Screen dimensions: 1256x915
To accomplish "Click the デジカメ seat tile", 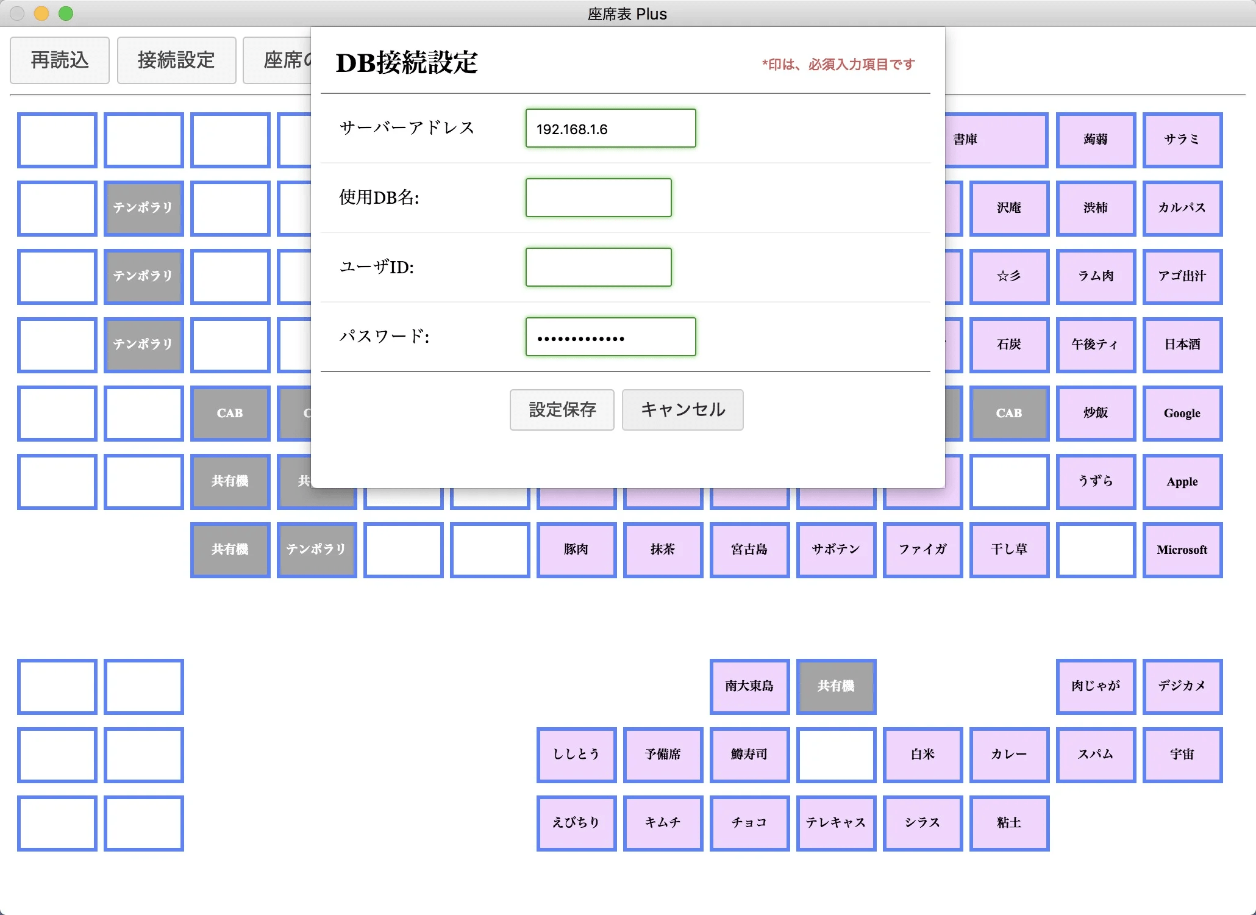I will [1182, 686].
